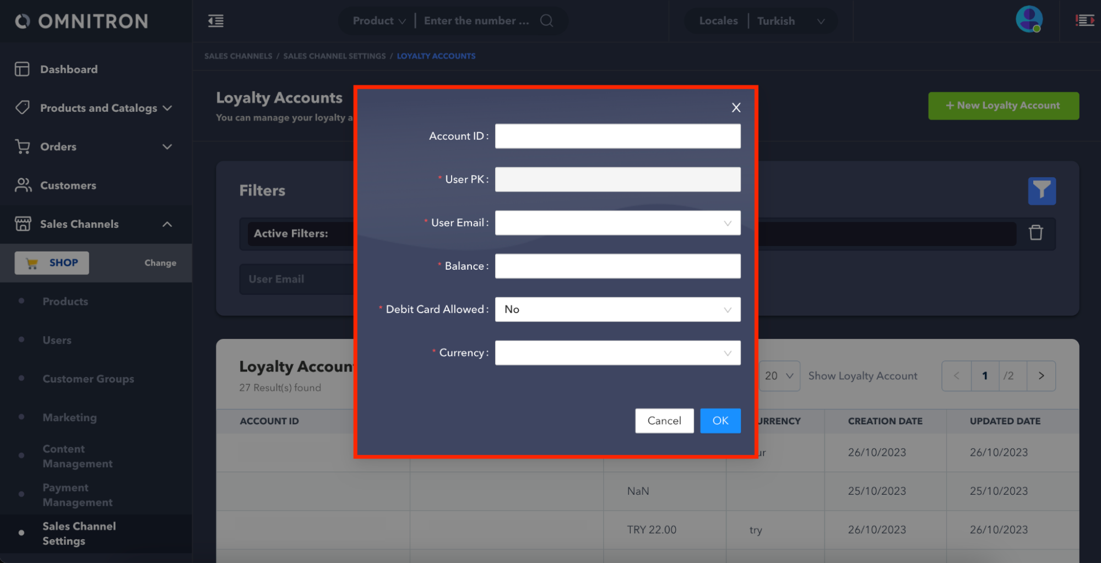
Task: Open the user avatar profile menu
Action: 1028,20
